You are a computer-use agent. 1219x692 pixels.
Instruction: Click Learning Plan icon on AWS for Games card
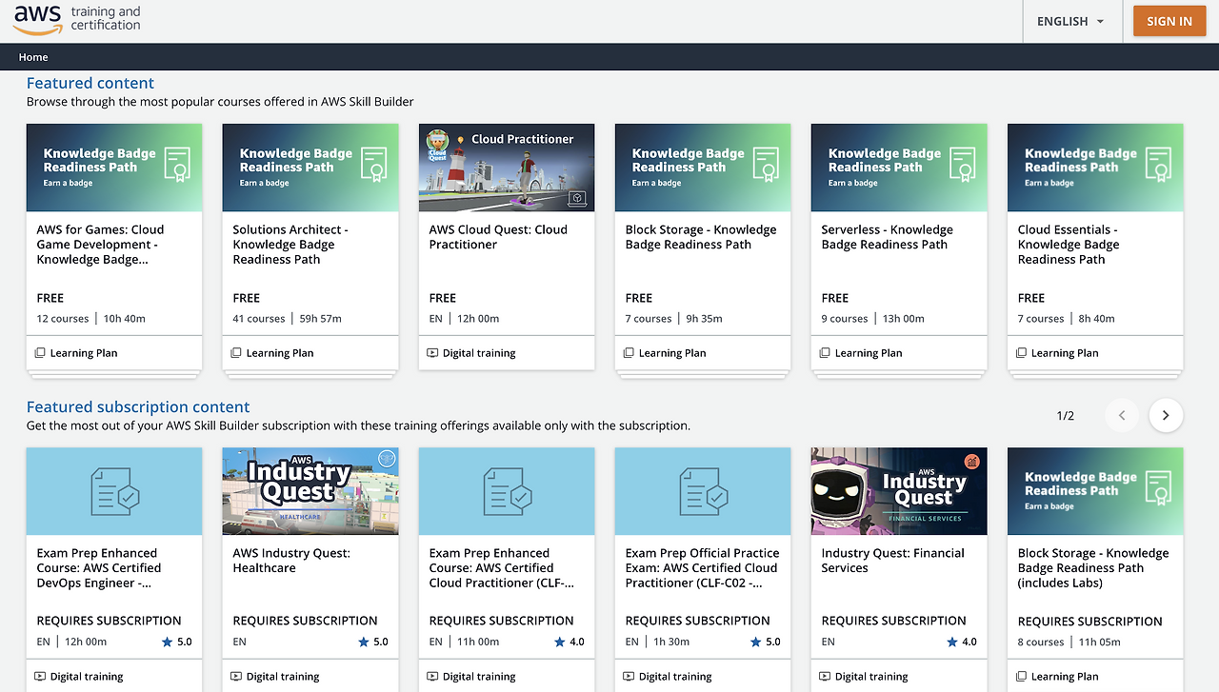coord(40,353)
